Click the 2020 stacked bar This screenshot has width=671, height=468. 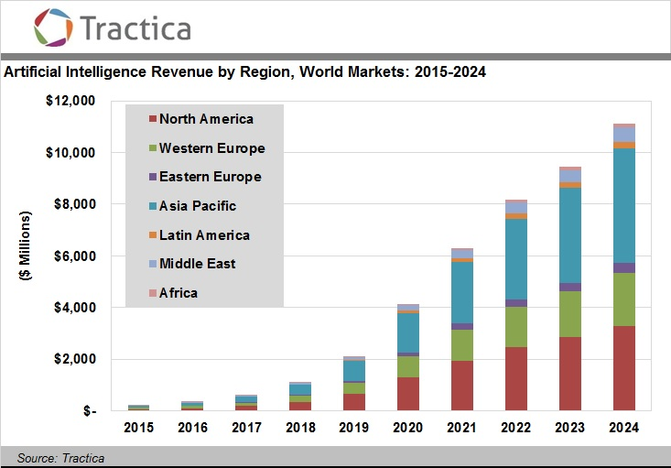click(408, 357)
